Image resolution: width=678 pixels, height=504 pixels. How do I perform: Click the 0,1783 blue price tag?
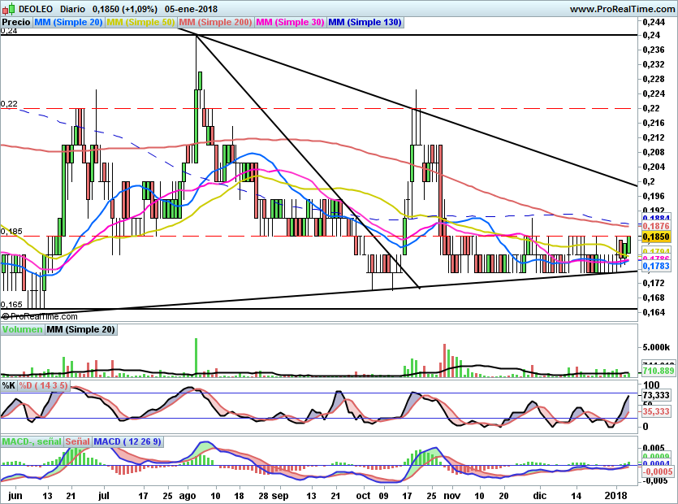tap(655, 266)
